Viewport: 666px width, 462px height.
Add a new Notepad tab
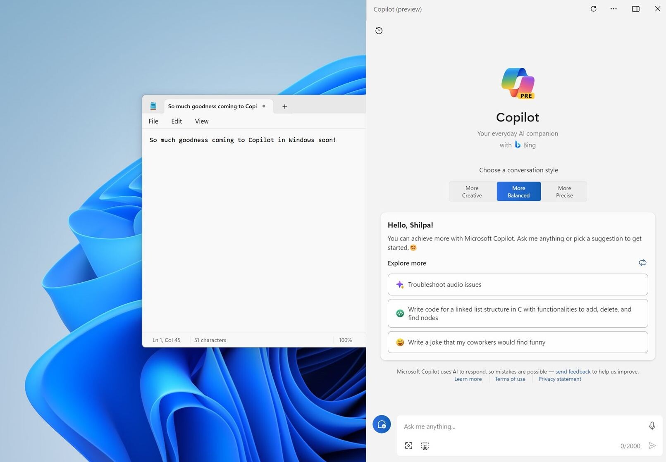(284, 106)
